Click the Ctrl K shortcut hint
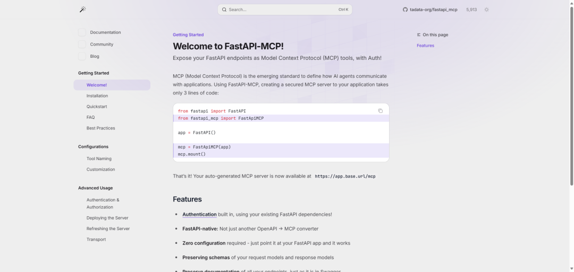This screenshot has width=574, height=272. [x=343, y=10]
